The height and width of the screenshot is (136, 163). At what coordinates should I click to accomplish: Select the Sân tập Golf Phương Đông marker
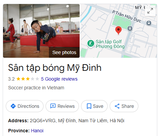pyautogui.click(x=91, y=43)
